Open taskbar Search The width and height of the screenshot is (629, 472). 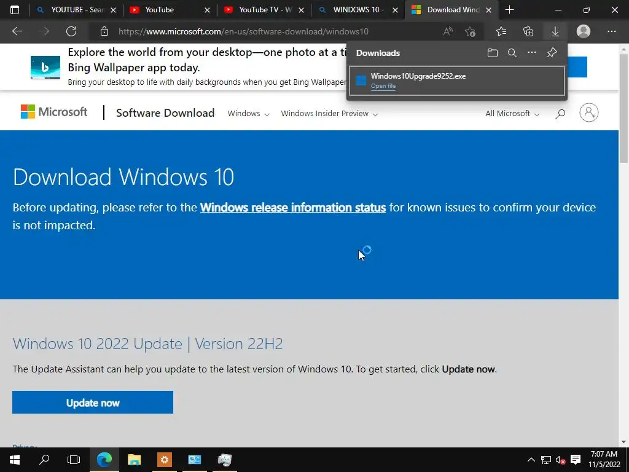pos(44,460)
